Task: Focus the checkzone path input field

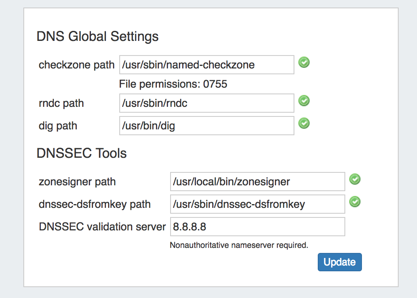Action: coord(206,65)
